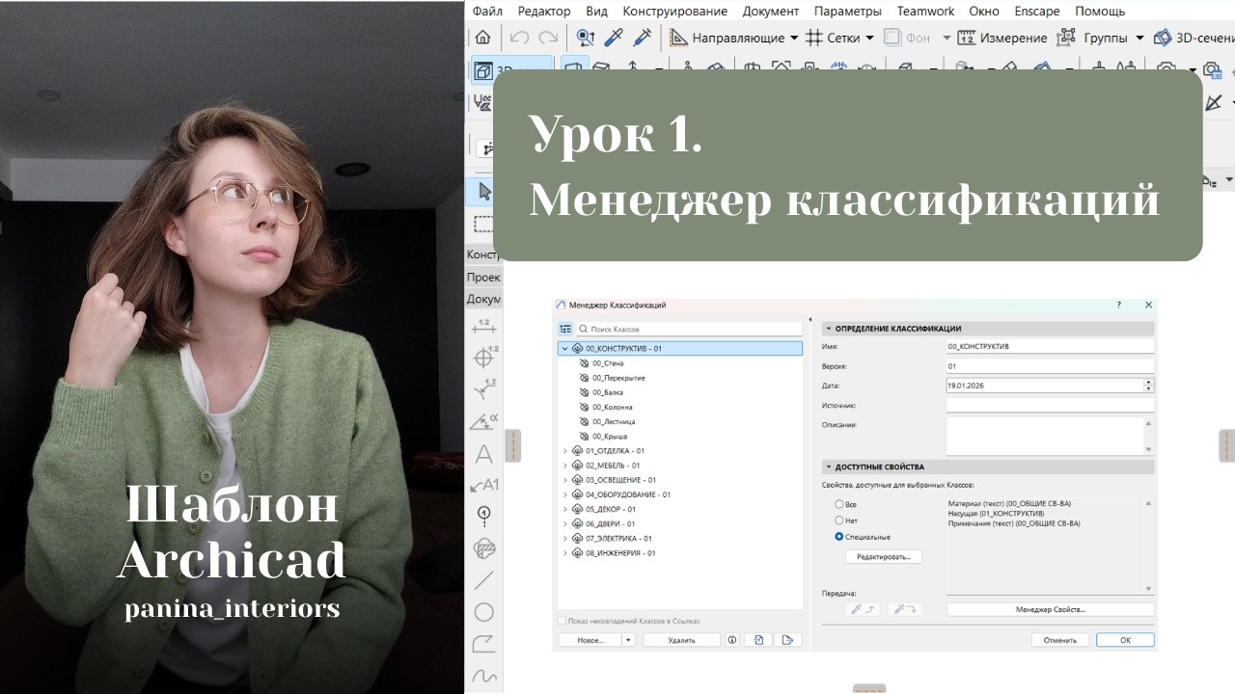Click the Redo arrow icon
Screen dimensions: 1235x694
[548, 38]
